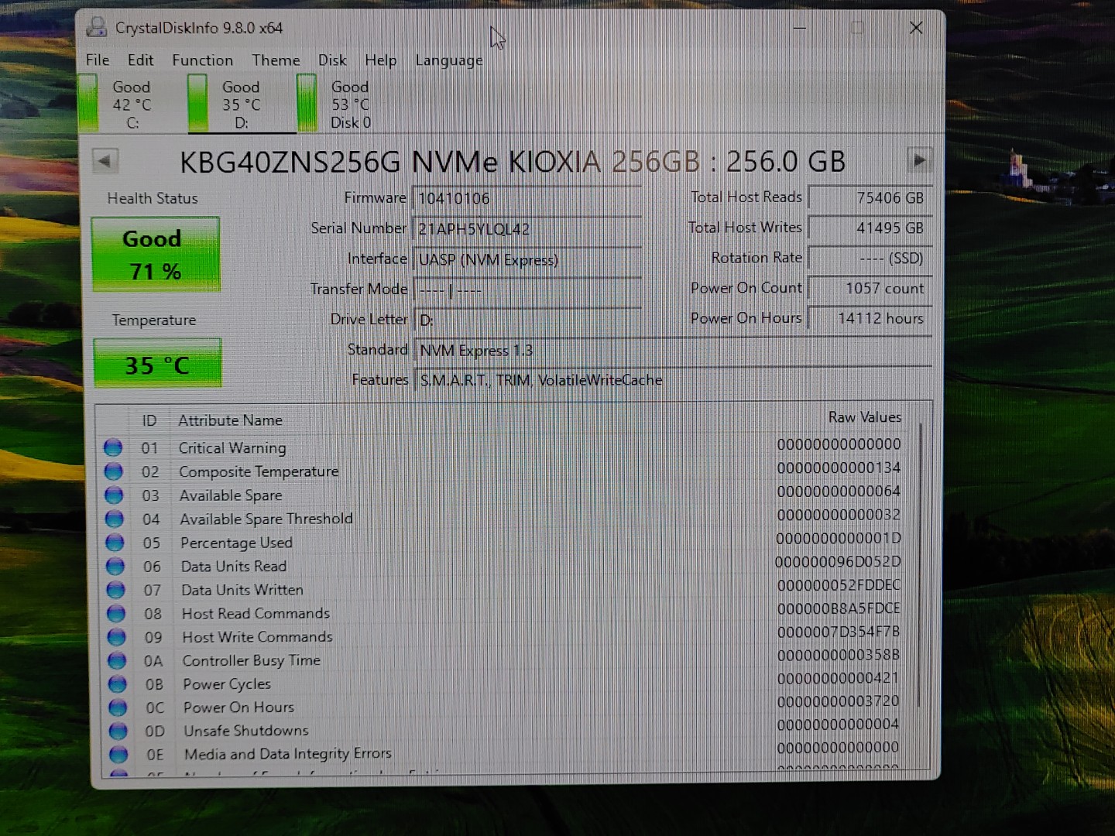Click the Serial Number field
Screen dimensions: 1115x836
527,228
